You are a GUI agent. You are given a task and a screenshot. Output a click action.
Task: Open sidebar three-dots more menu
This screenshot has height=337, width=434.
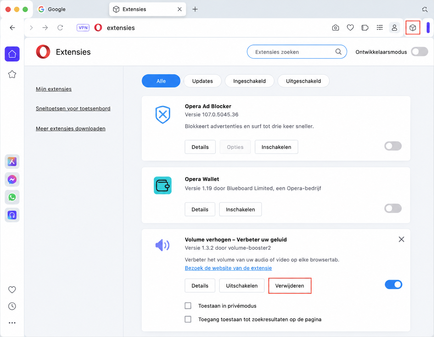pyautogui.click(x=12, y=323)
